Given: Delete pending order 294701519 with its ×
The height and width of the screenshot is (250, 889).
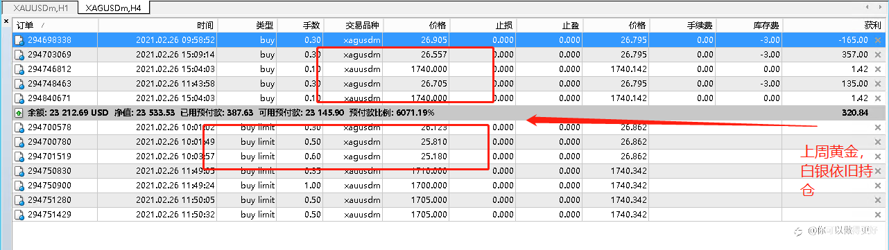Looking at the screenshot, I should (877, 157).
